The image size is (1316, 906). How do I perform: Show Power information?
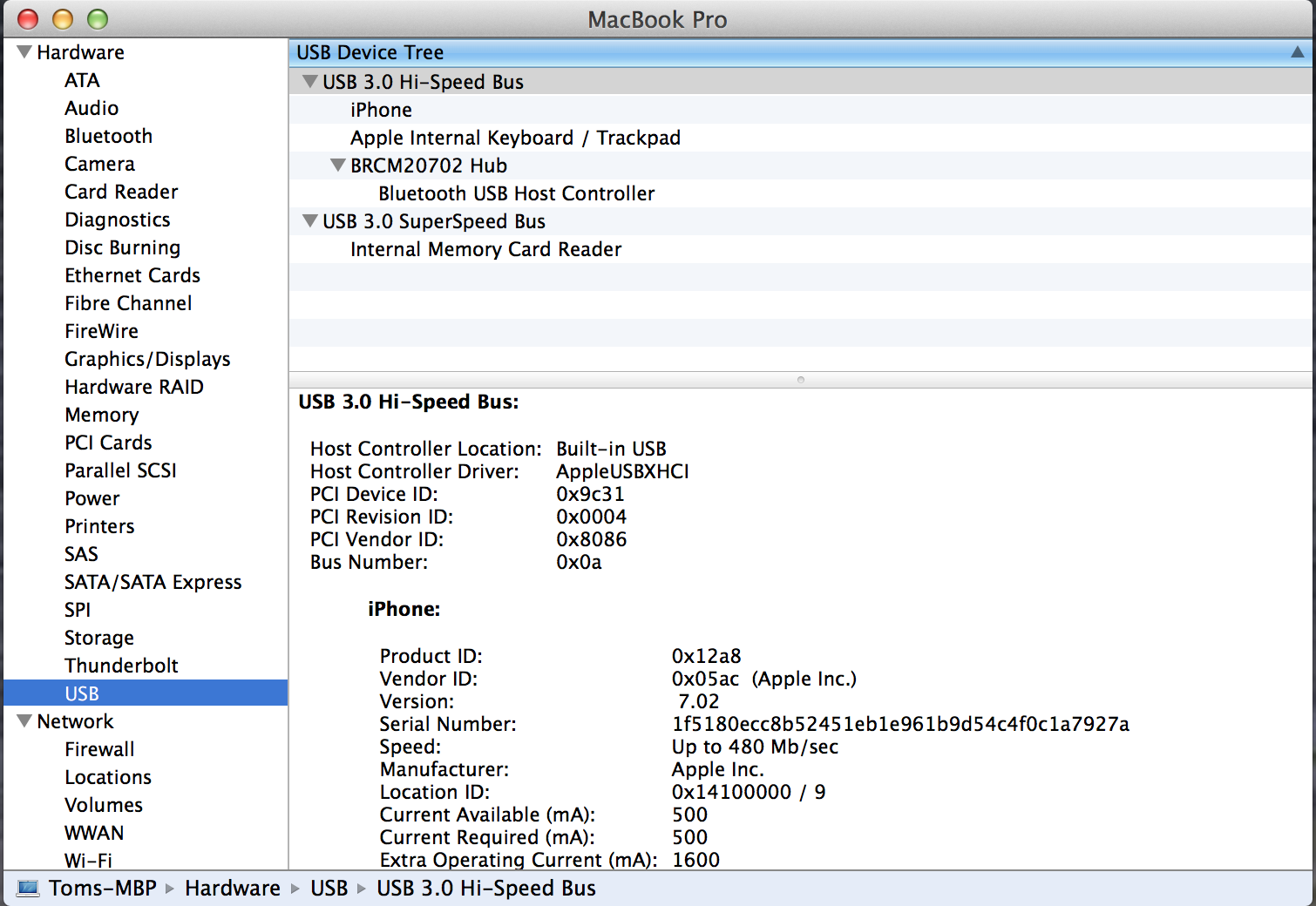[x=92, y=498]
